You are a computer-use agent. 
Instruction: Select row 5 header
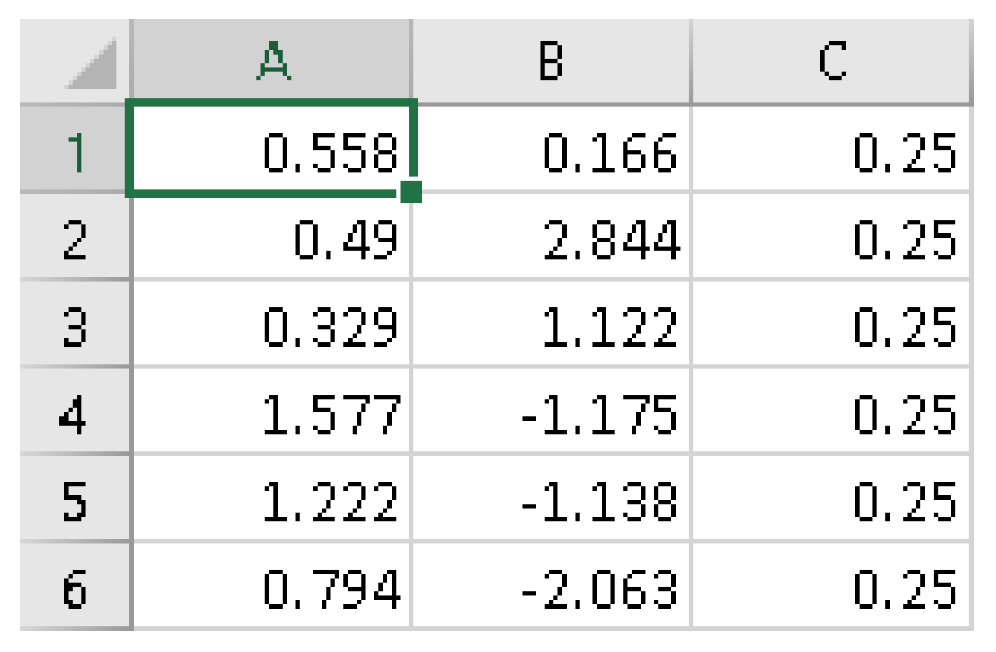[75, 499]
